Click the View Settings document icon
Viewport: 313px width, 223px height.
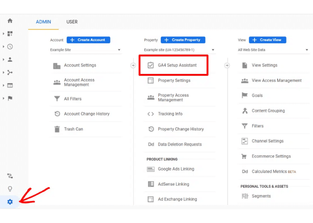245,65
